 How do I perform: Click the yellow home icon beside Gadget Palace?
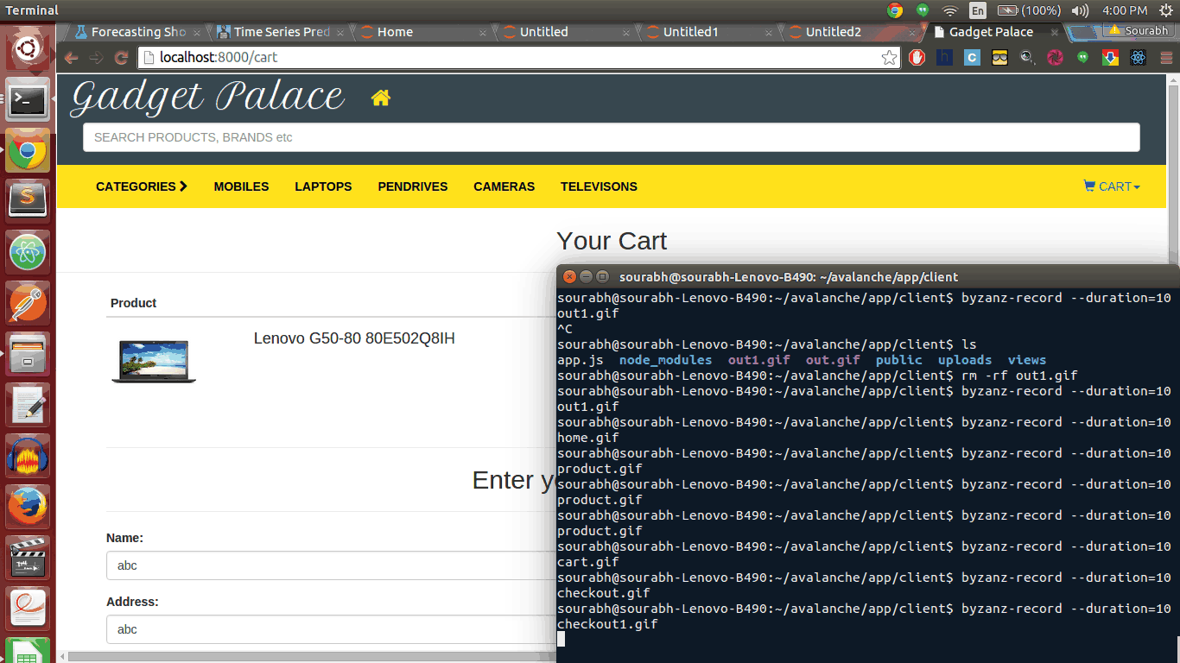(x=381, y=98)
